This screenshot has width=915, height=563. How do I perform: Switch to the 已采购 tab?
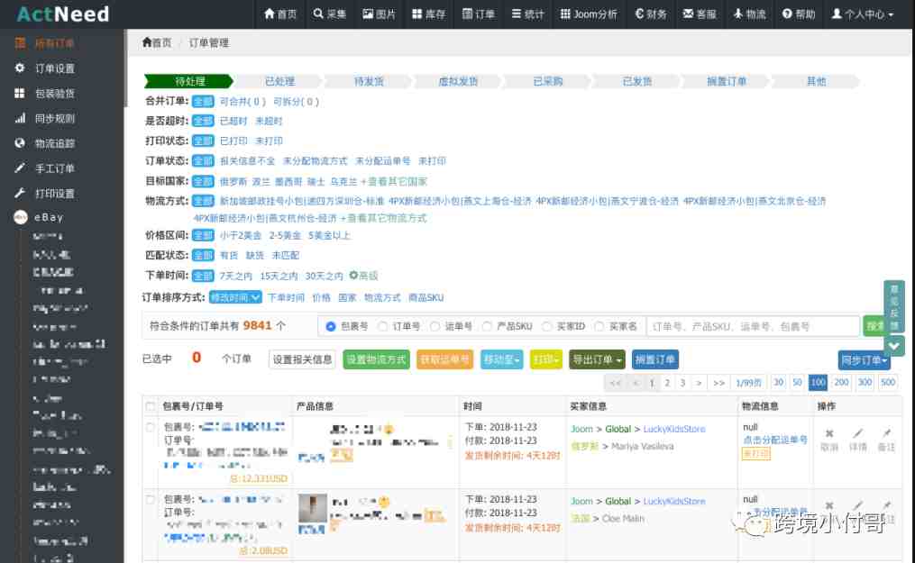point(547,81)
